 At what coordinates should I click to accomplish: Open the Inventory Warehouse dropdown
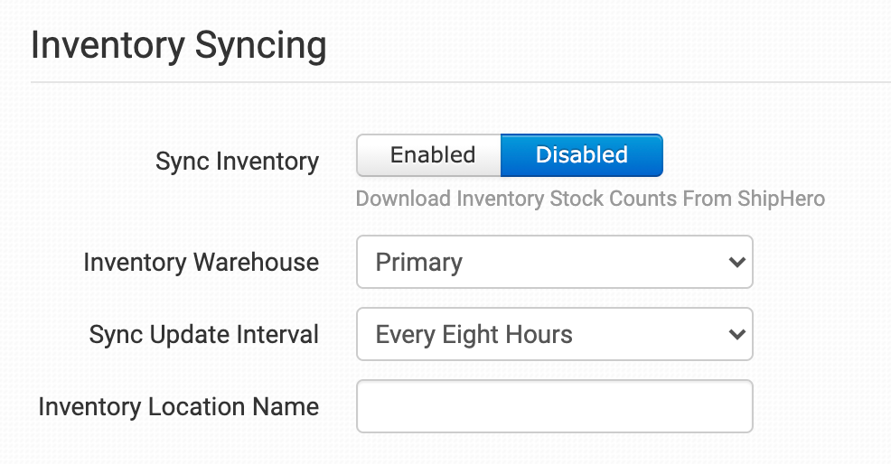click(x=554, y=263)
